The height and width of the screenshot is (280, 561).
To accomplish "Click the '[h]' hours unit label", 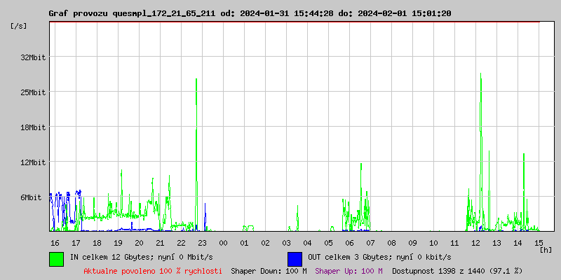I will (x=546, y=249).
